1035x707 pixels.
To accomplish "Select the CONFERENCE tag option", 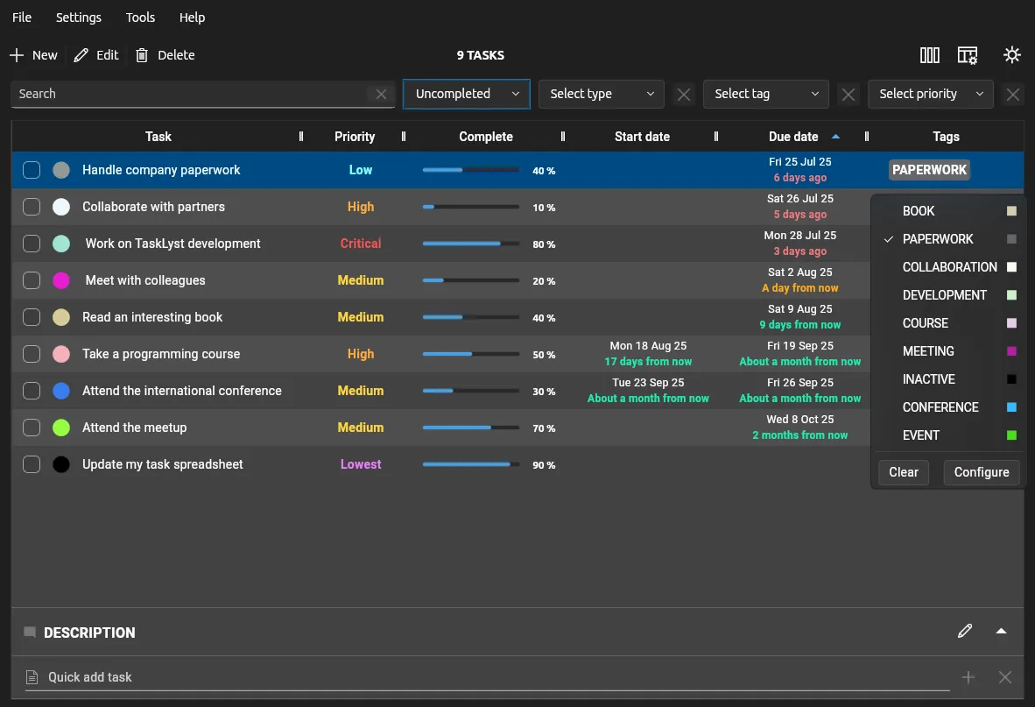I will 940,407.
